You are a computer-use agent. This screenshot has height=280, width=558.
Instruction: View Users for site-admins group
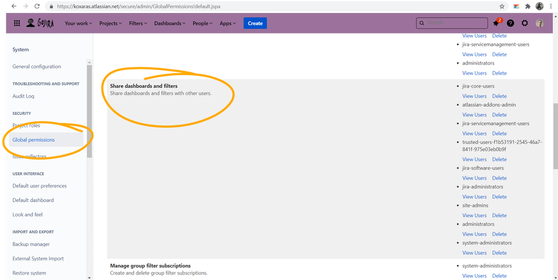(474, 215)
